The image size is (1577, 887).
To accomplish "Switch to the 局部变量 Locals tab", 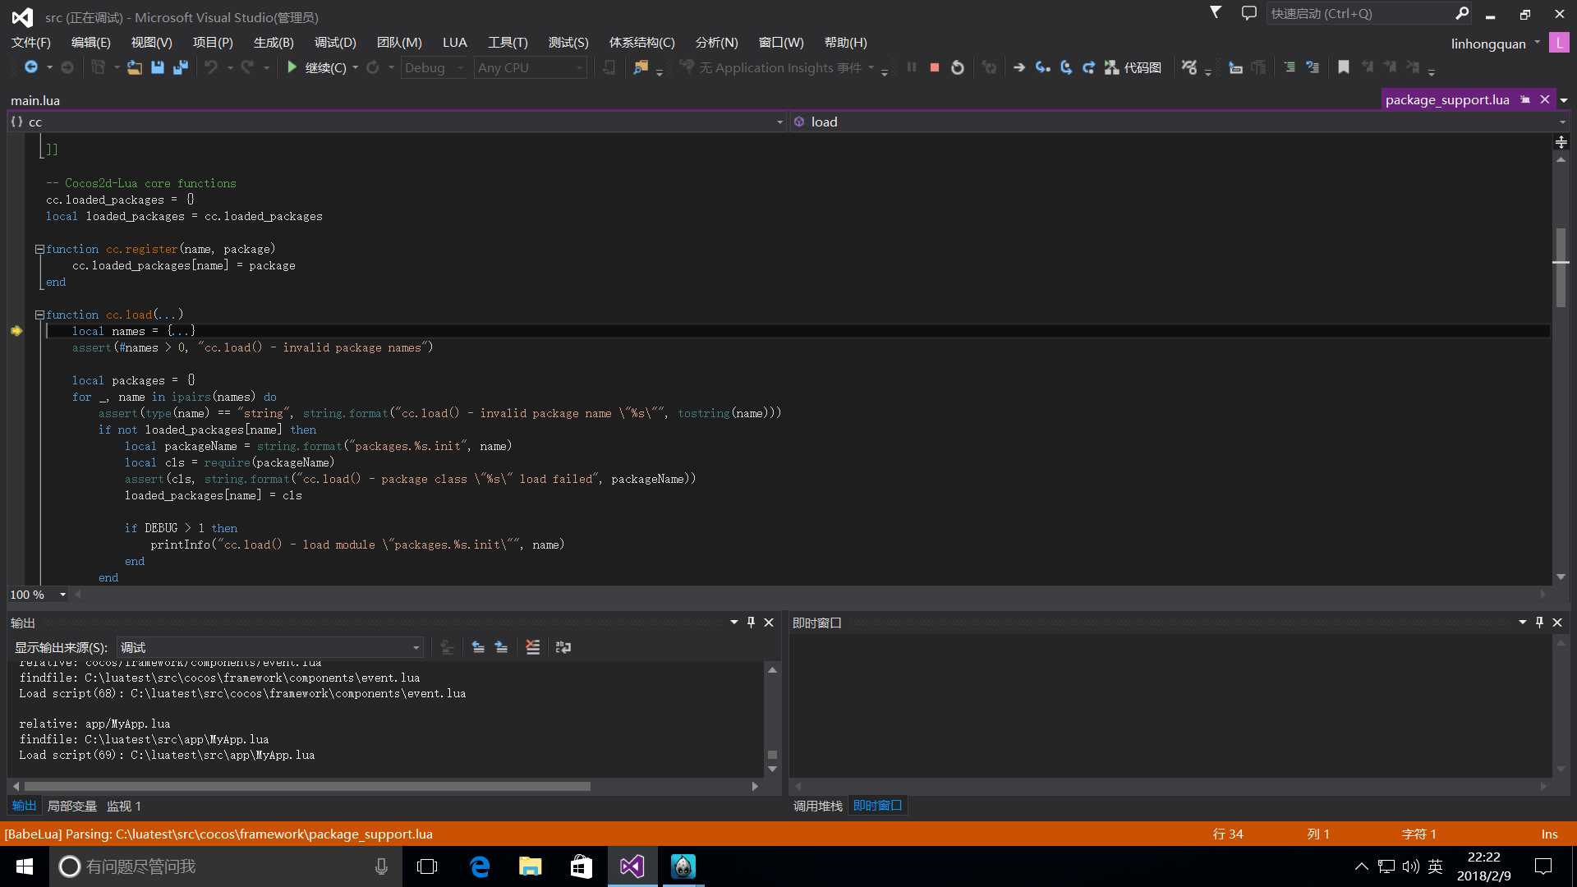I will pos(71,807).
